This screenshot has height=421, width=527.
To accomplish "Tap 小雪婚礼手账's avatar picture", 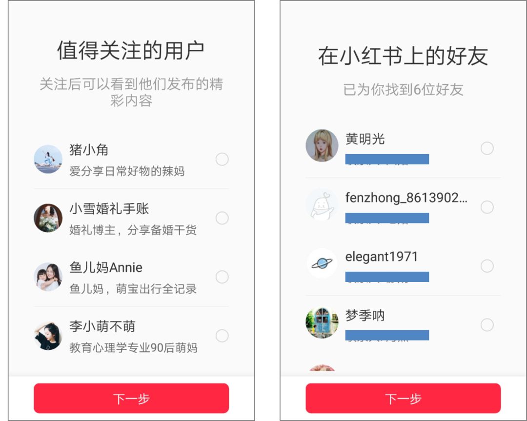I will (48, 218).
